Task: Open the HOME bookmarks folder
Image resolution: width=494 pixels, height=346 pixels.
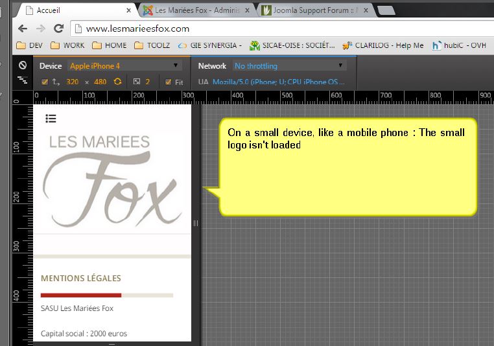Action: [110, 45]
